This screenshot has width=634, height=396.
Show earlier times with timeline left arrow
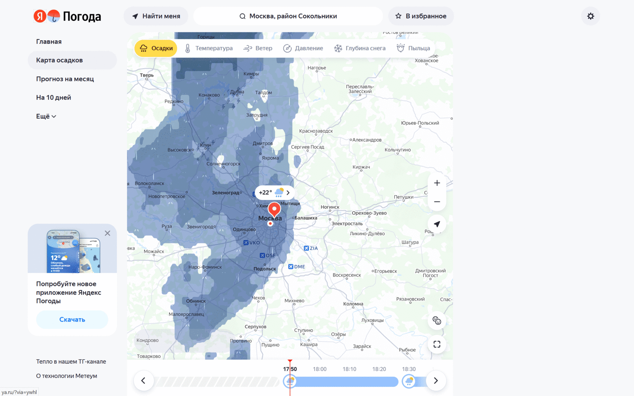[x=143, y=381]
